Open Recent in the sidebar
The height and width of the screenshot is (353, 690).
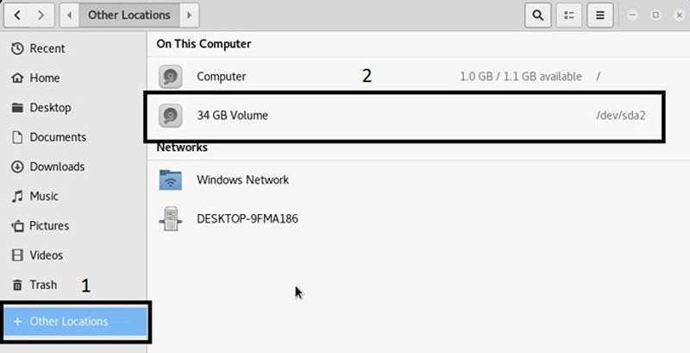[47, 48]
